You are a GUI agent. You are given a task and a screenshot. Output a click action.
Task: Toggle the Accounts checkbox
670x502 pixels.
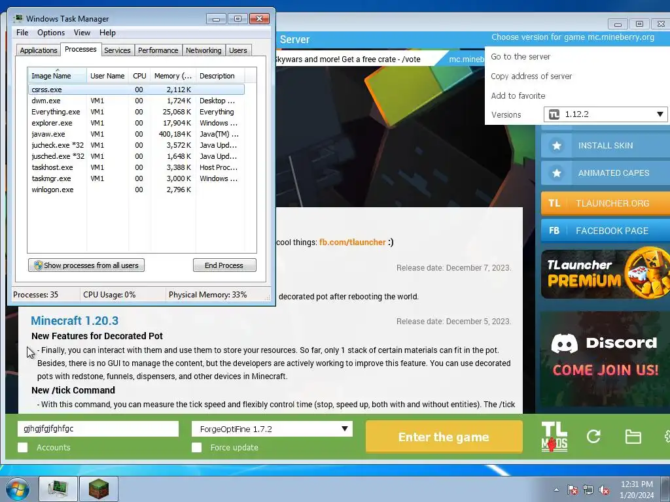(23, 447)
